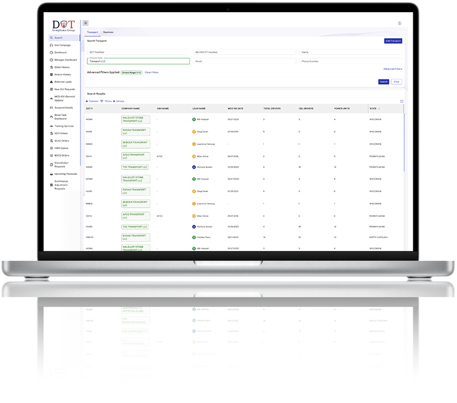Click the DOT Number input field
457x403 pixels.
coord(138,52)
